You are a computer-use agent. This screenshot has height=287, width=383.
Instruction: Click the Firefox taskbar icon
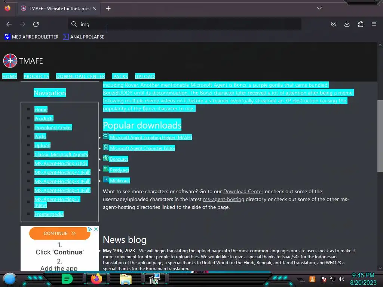click(x=96, y=279)
